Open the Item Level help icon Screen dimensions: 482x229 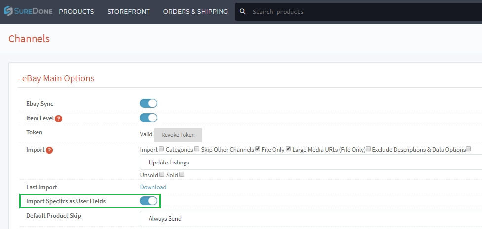[58, 119]
